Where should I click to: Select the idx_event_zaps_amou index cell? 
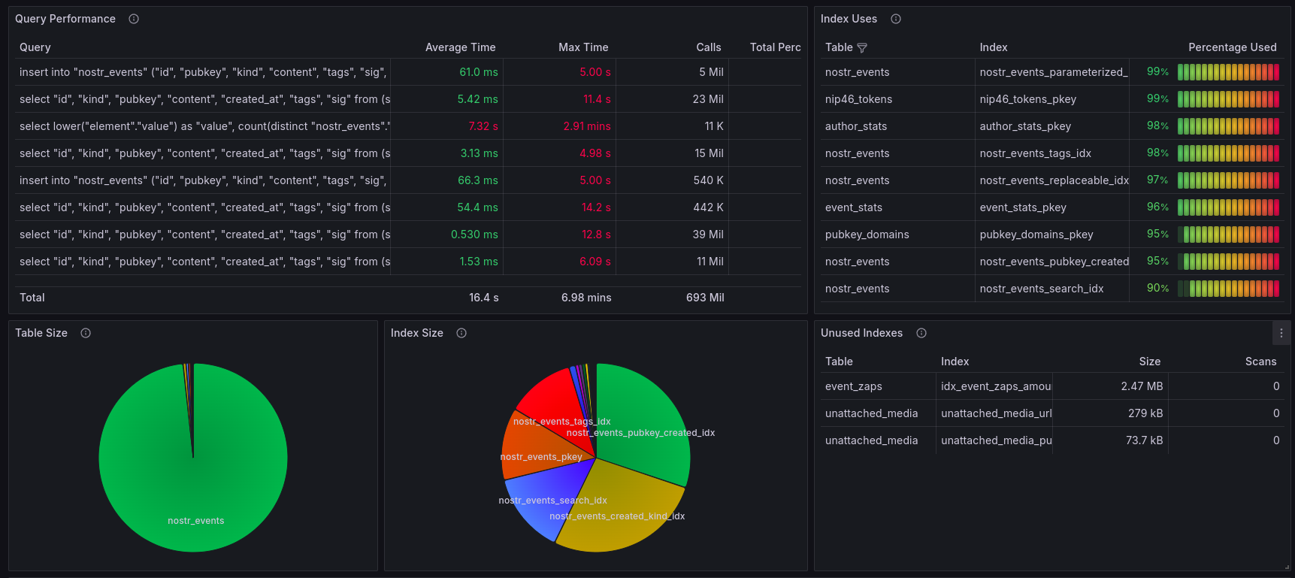tap(995, 386)
